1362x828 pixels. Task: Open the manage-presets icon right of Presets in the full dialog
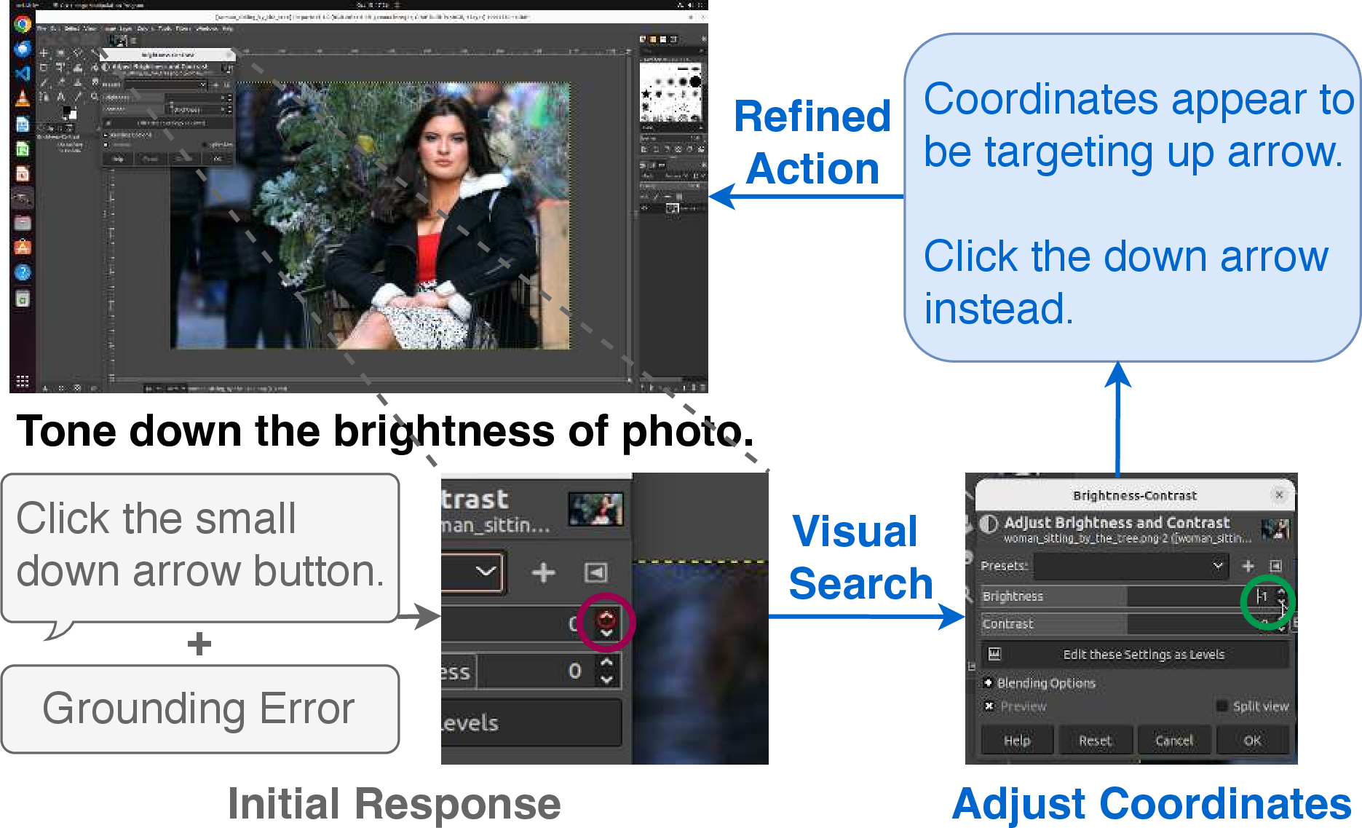coord(1275,566)
